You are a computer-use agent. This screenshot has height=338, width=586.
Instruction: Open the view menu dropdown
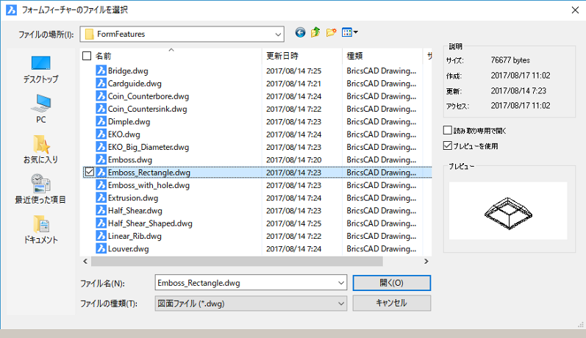(350, 32)
